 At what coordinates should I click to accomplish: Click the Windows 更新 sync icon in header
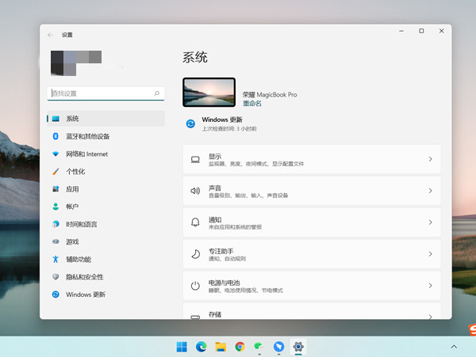click(190, 123)
